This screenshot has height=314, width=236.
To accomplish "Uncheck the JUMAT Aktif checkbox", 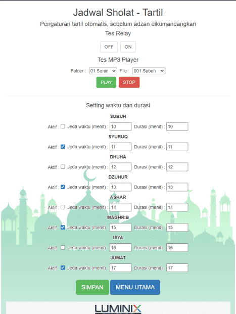I will [63, 268].
